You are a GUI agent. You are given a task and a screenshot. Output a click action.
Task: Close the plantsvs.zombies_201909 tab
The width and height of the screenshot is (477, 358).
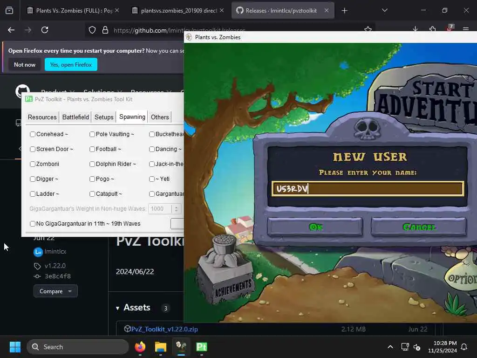(222, 10)
